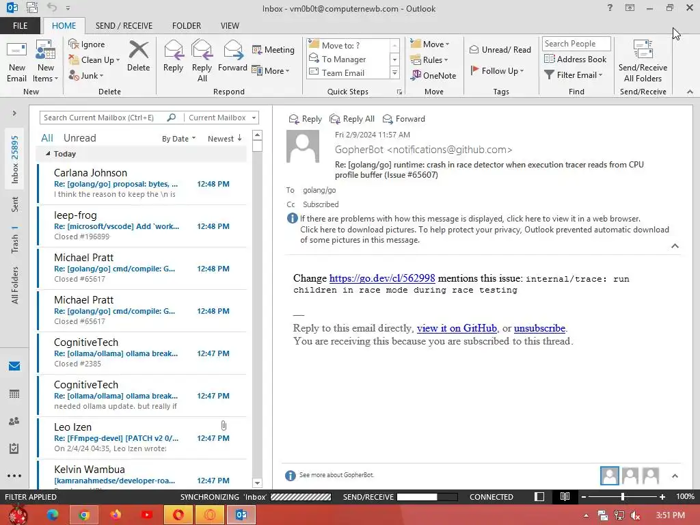Show only Unread messages
Viewport: 700px width, 525px height.
[79, 138]
